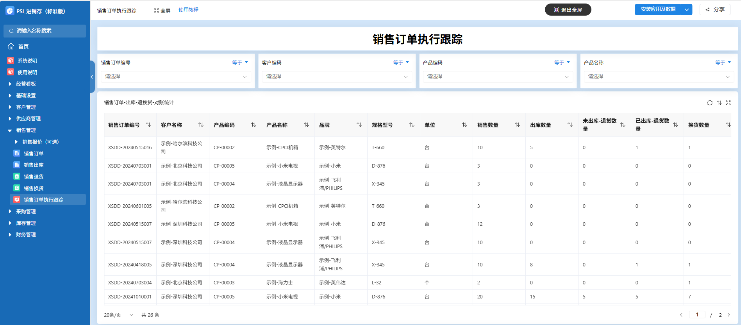Screen dimensions: 741x325
Task: Open the 首页 home icon
Action: (11, 46)
